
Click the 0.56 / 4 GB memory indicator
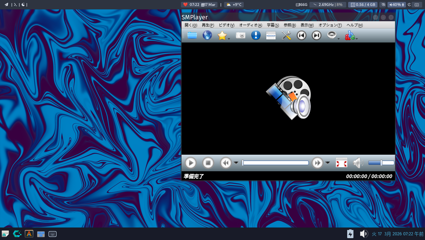pos(362,5)
